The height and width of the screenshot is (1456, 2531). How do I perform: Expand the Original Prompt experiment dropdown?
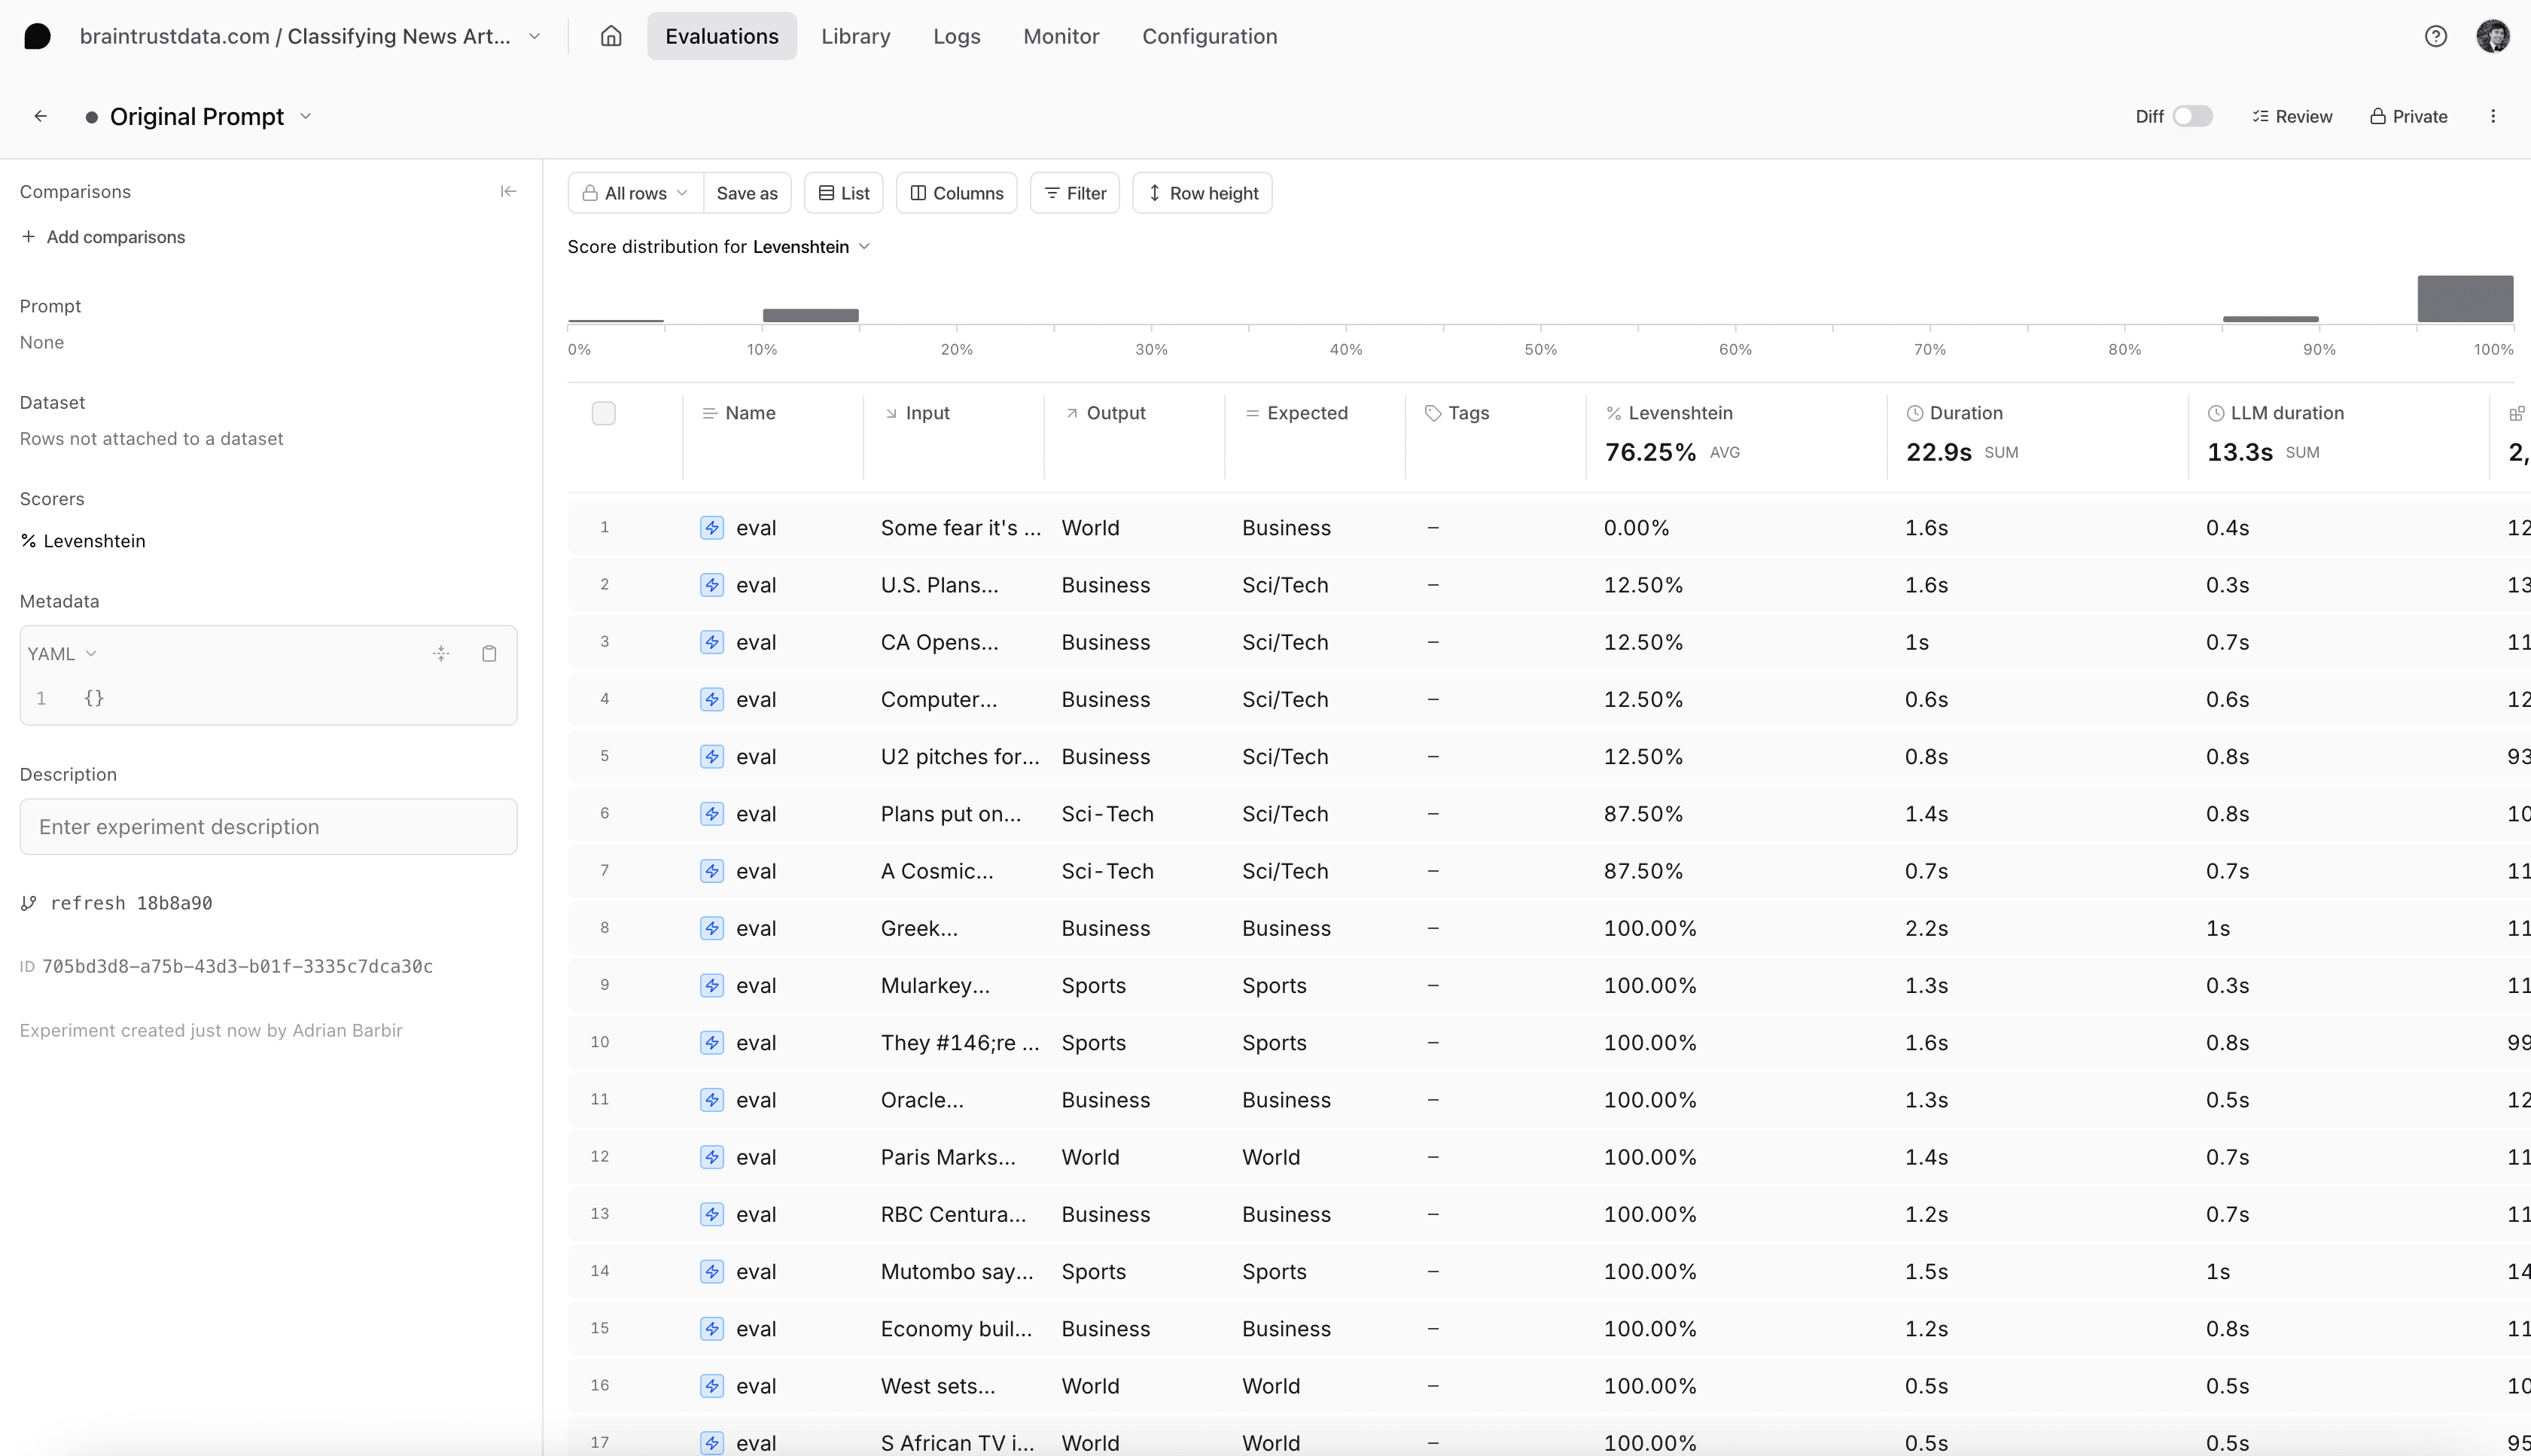[306, 116]
